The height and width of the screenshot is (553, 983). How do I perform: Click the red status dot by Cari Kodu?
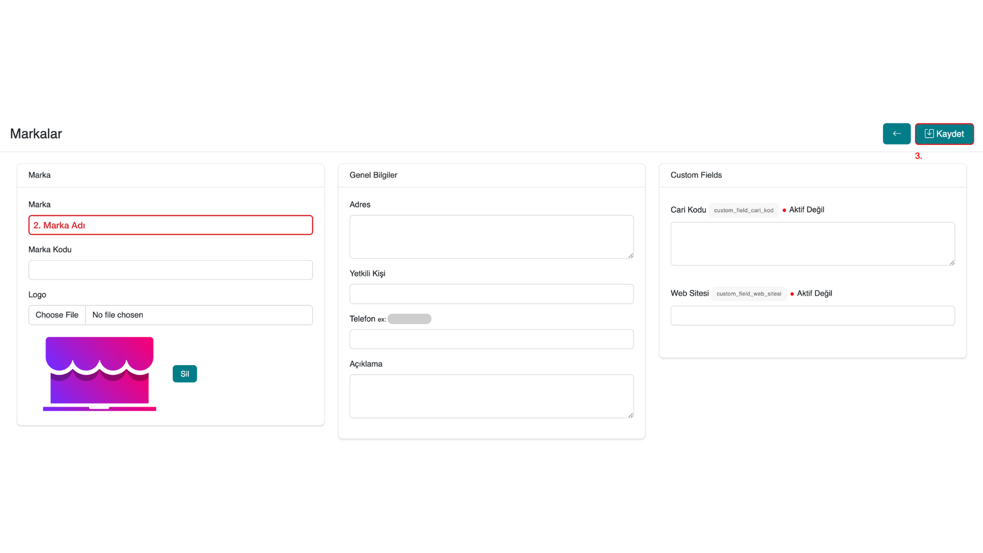[784, 210]
